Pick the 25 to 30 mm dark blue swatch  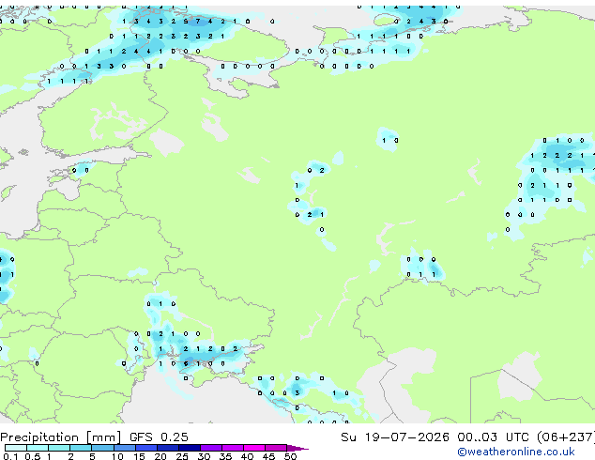click(189, 448)
